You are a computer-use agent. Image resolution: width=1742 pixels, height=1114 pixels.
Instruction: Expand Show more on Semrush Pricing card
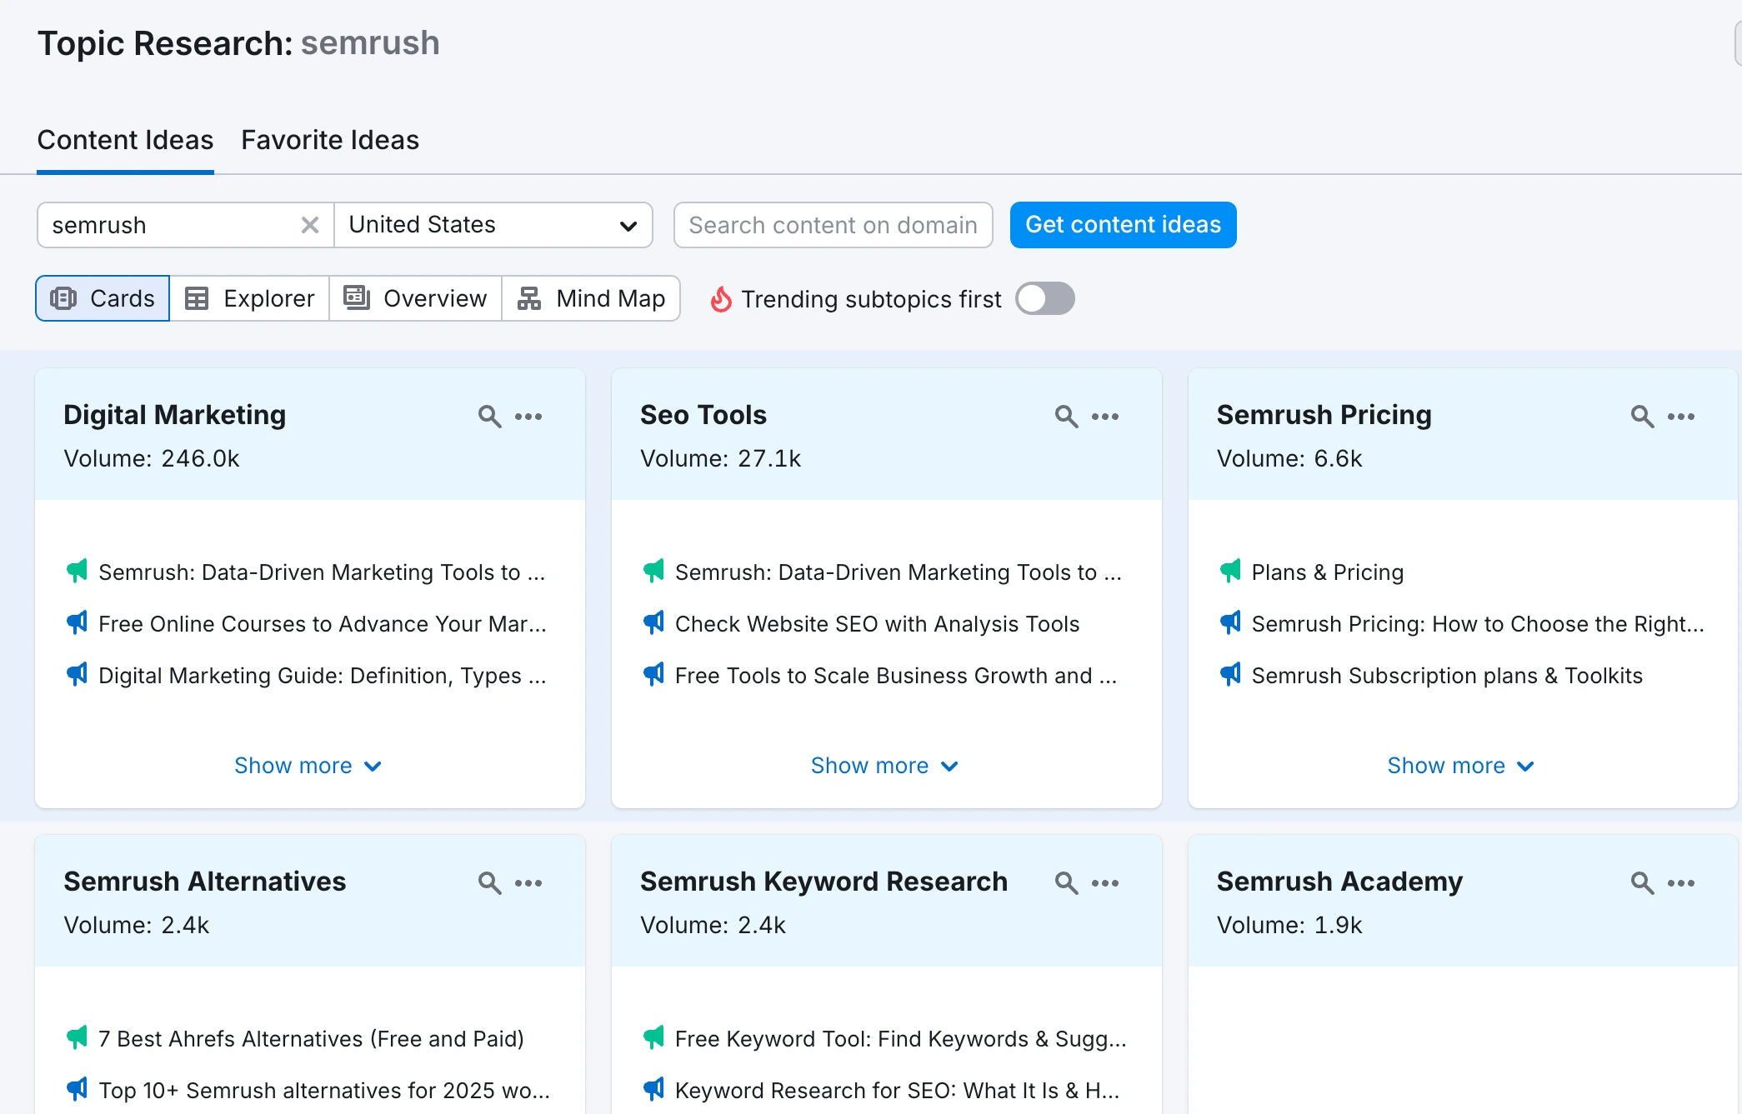click(1460, 766)
